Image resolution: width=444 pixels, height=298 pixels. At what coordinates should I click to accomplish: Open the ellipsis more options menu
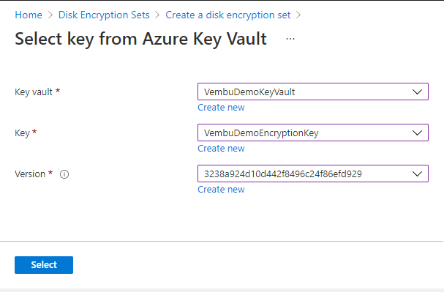(x=290, y=39)
